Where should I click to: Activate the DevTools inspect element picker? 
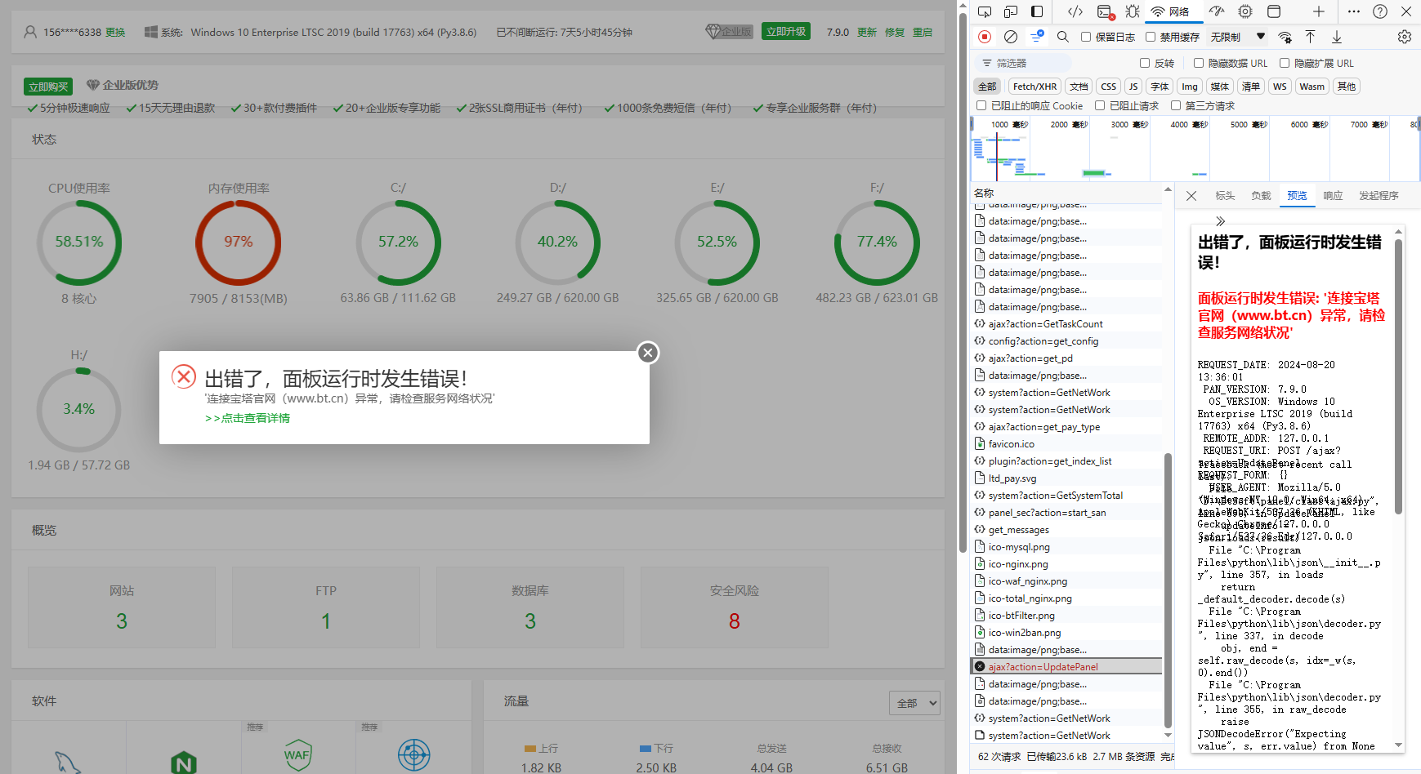click(x=985, y=11)
